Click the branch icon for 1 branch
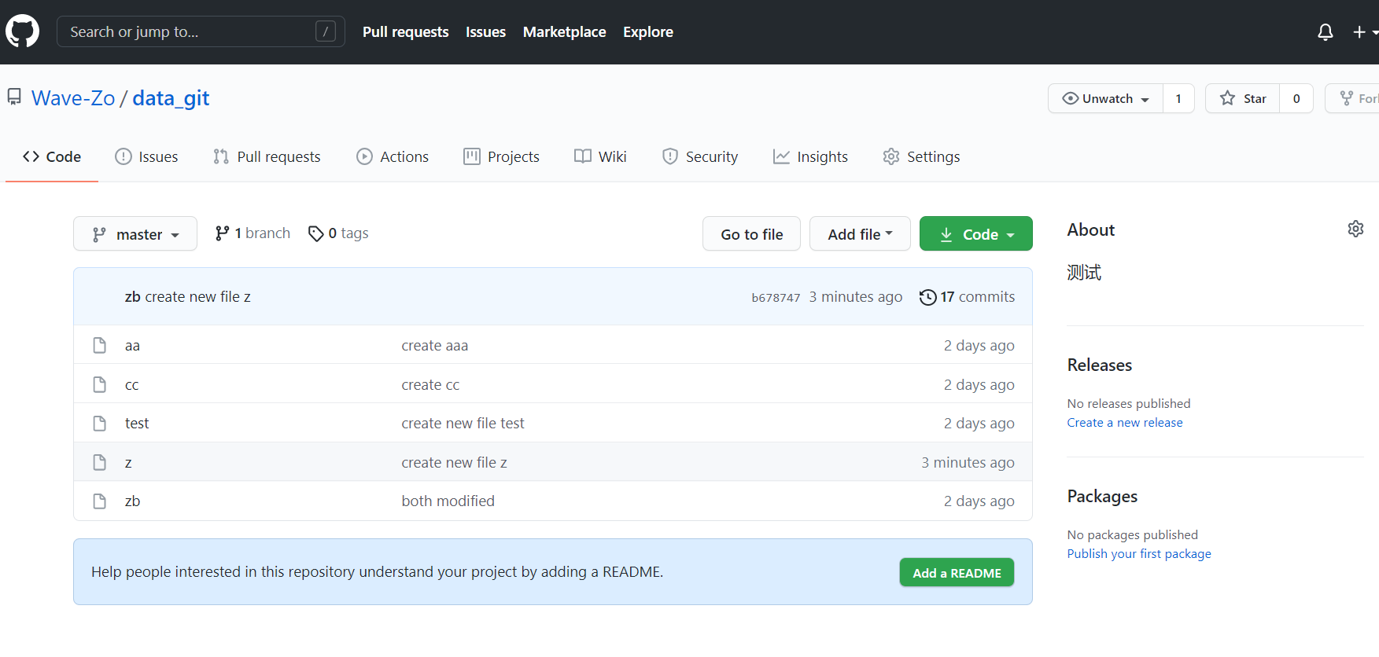This screenshot has width=1379, height=657. 222,233
